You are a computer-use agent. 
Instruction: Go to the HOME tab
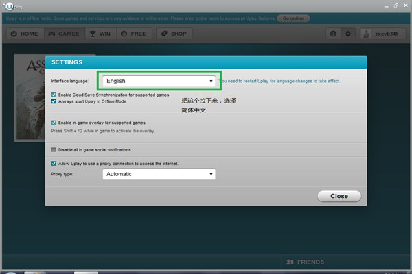25,34
